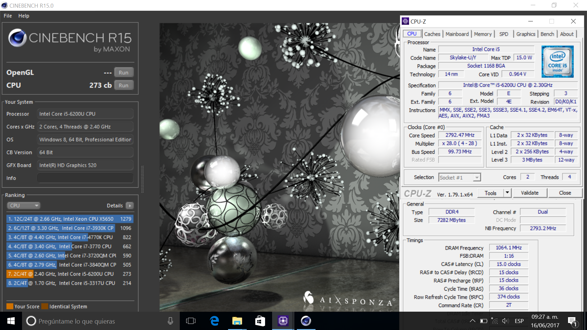587x330 pixels.
Task: Switch to Bench tab in CPU-Z
Action: [x=547, y=34]
